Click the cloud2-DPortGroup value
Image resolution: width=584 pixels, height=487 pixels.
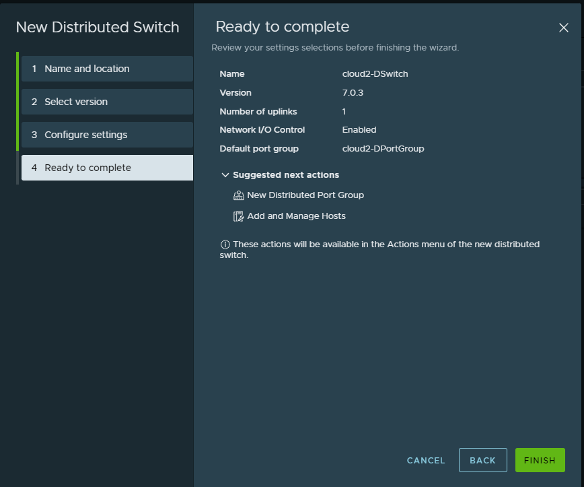click(x=383, y=149)
